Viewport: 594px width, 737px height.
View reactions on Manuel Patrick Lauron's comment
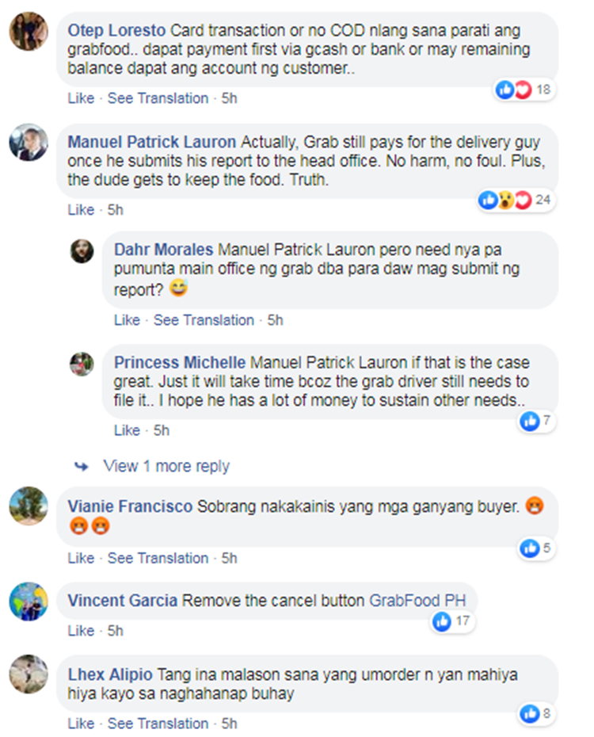click(516, 200)
